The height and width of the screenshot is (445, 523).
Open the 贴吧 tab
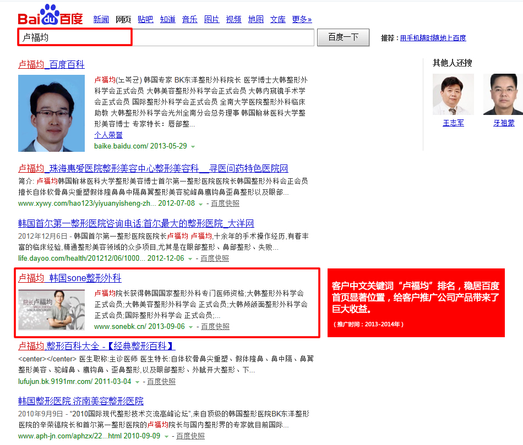pos(145,19)
